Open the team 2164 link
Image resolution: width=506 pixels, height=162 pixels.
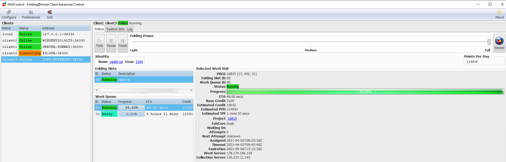click(139, 62)
